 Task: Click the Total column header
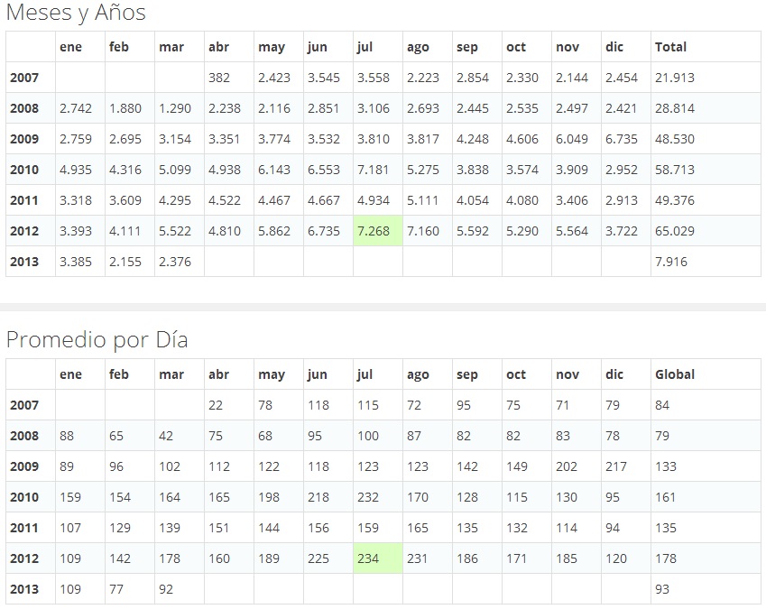pyautogui.click(x=670, y=47)
